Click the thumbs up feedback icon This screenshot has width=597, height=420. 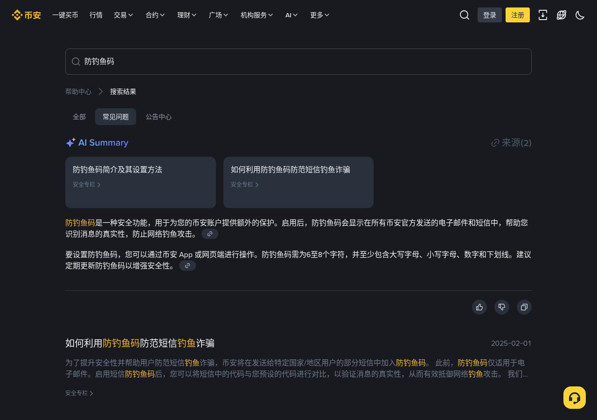pos(479,307)
